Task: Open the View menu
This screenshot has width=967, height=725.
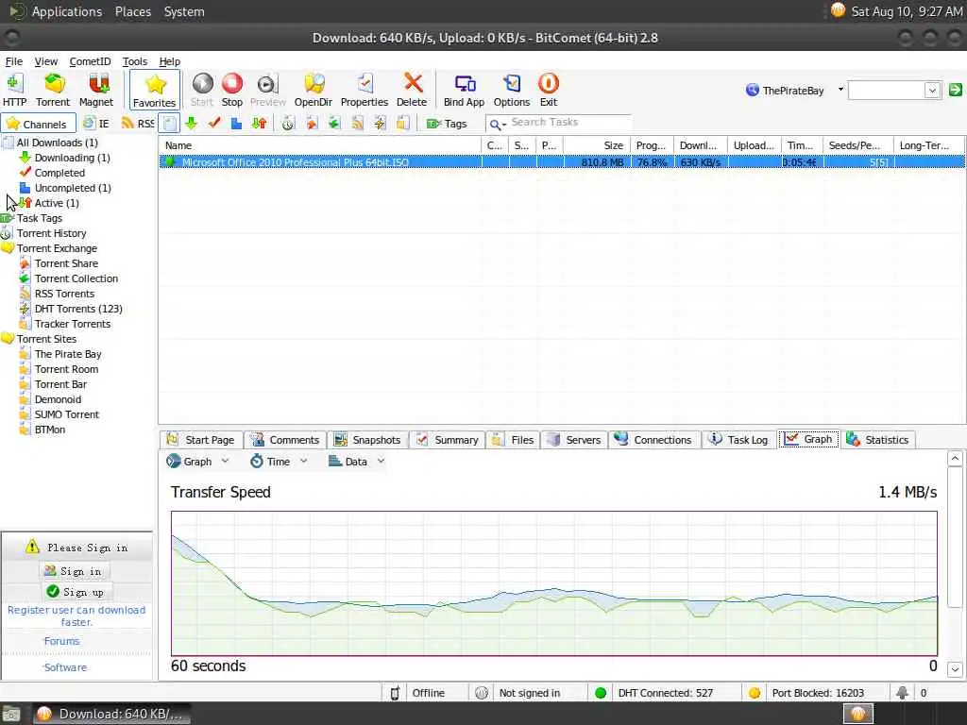Action: click(45, 61)
